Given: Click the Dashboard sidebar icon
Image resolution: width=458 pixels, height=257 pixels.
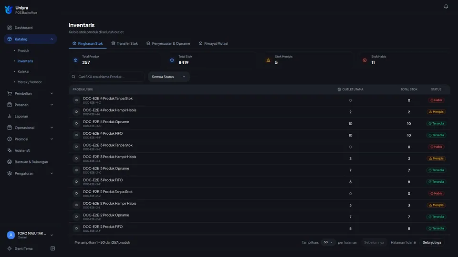Looking at the screenshot, I should coord(10,28).
